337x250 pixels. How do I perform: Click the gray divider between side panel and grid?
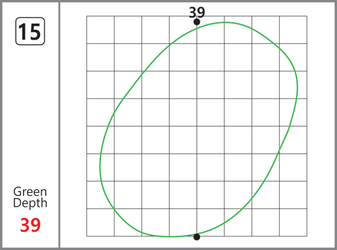click(59, 125)
